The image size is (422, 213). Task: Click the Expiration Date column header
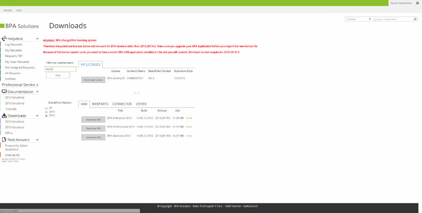(183, 71)
